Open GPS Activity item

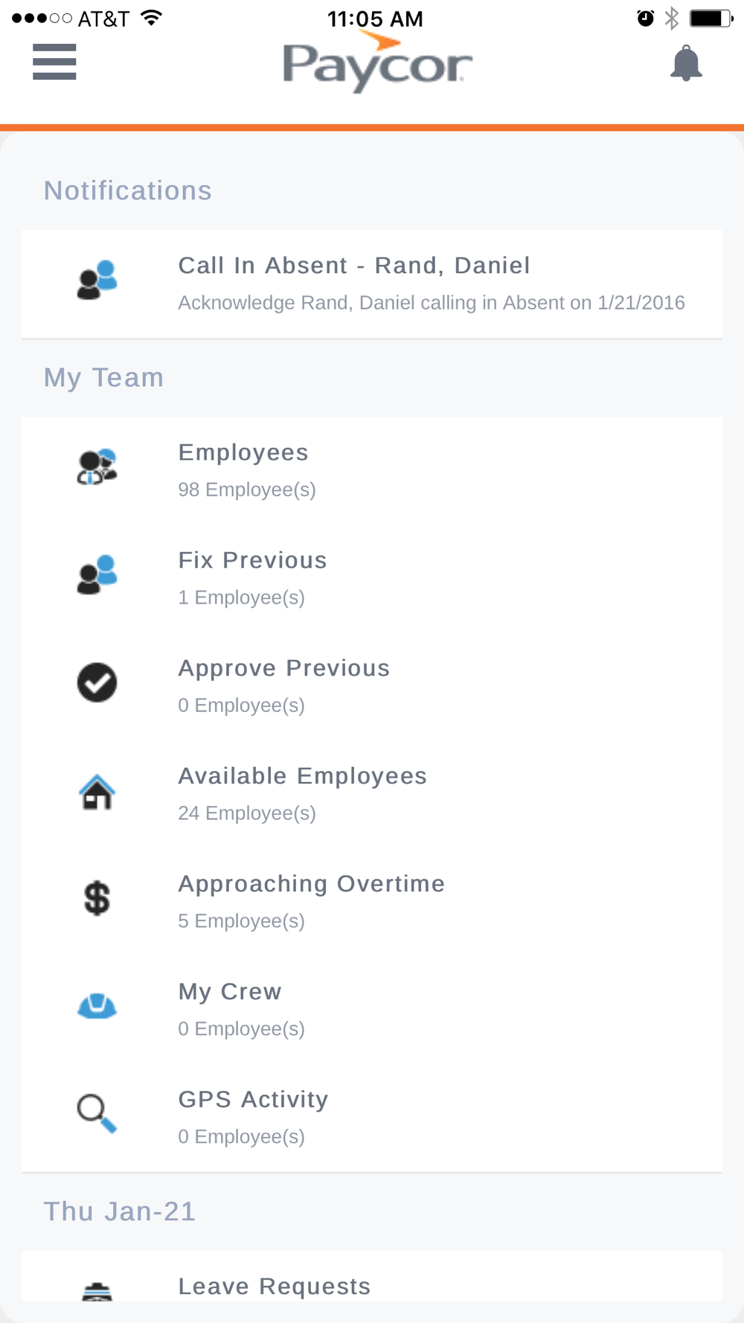[x=372, y=1118]
